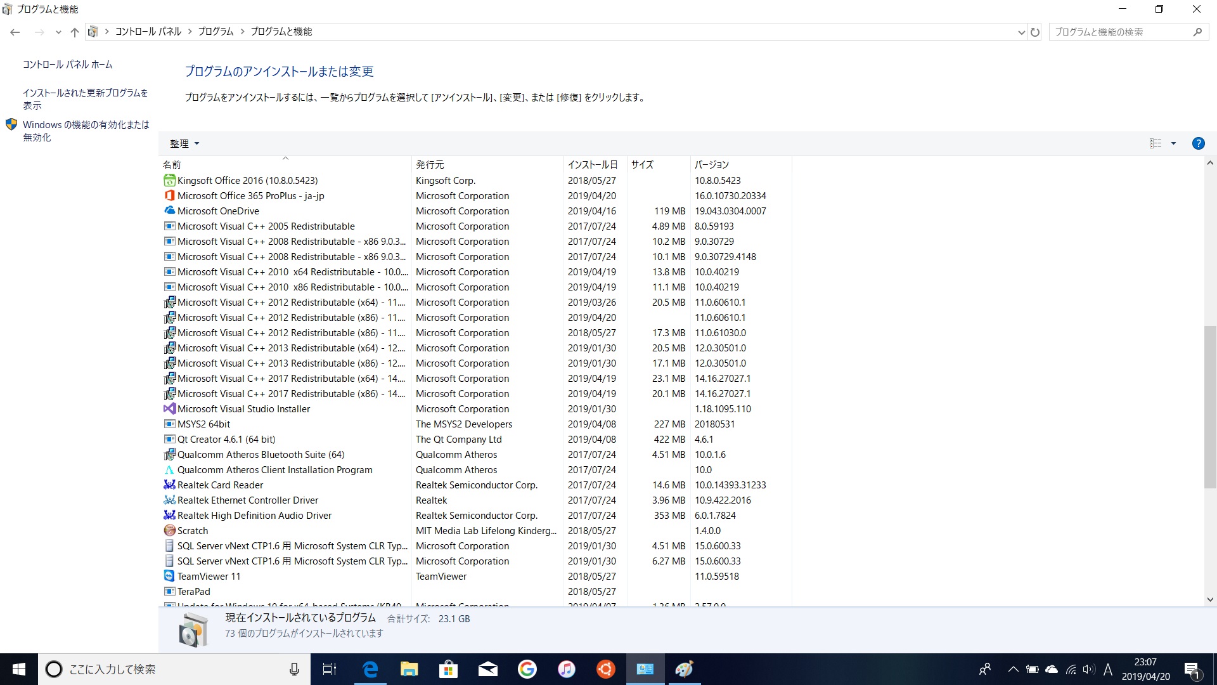Click the up arrow navigation button

click(75, 32)
